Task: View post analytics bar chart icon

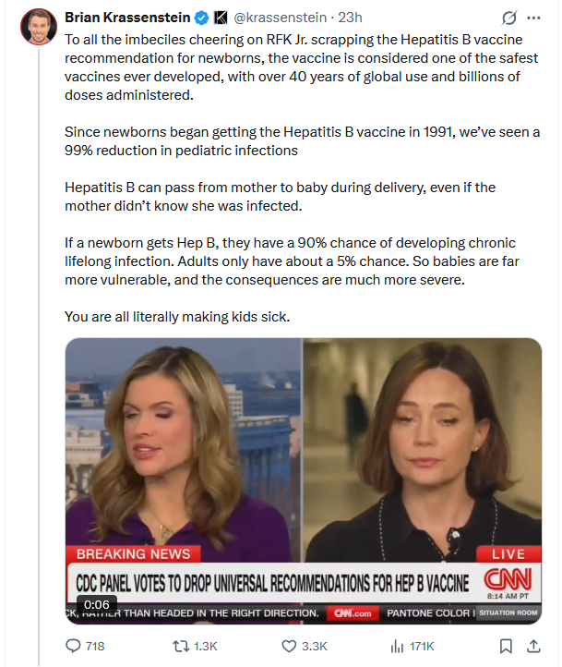Action: click(x=397, y=646)
